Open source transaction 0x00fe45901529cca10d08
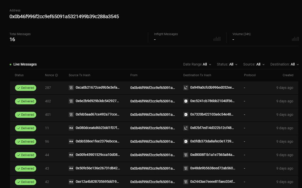Viewport: 302px width, 188px height. (98, 155)
